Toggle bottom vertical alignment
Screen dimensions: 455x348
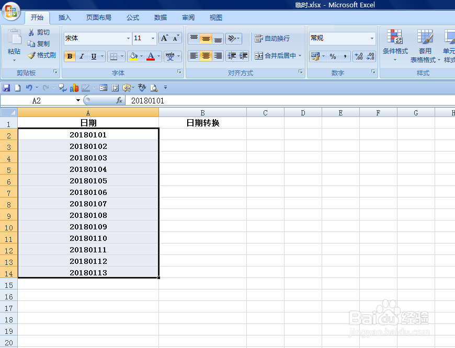tap(218, 38)
